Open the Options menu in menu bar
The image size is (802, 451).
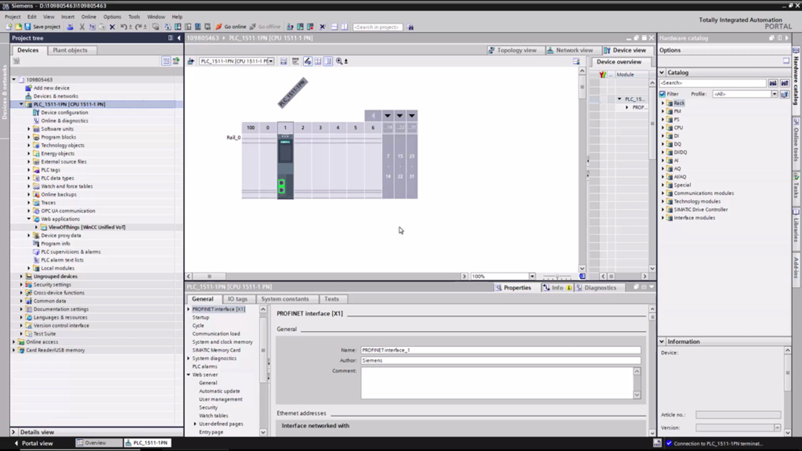coord(112,17)
